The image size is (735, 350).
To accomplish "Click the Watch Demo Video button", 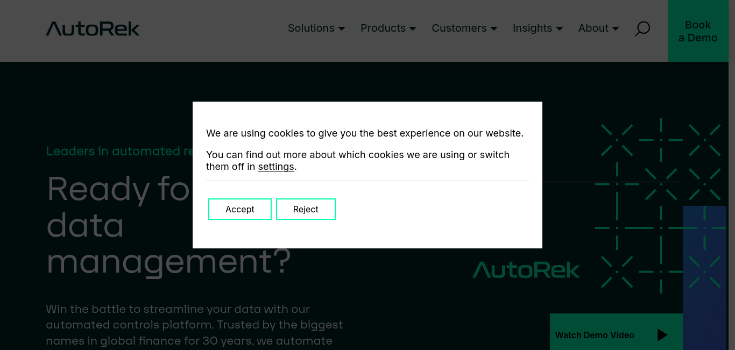I will [616, 332].
